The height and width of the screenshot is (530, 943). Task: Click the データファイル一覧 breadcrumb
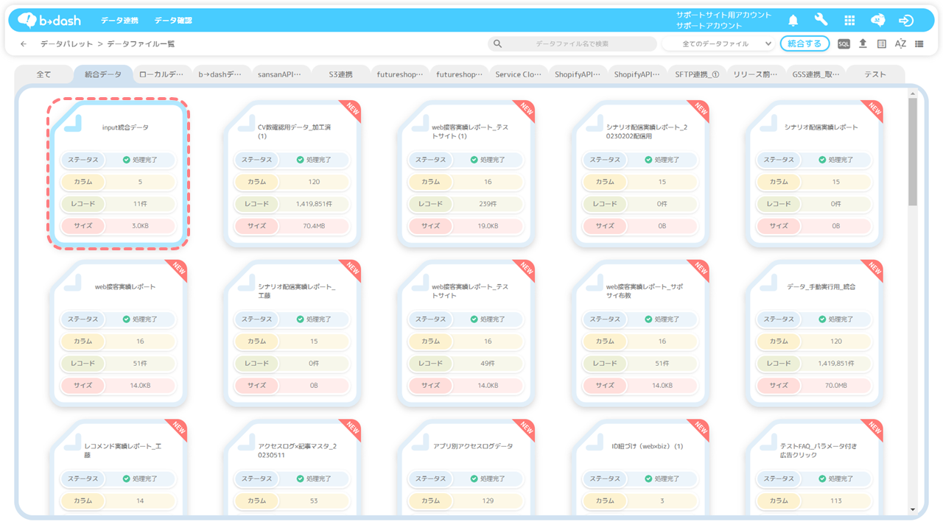[141, 44]
